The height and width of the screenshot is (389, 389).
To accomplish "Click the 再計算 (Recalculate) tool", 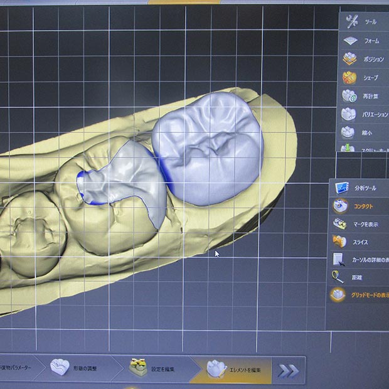I will (x=364, y=97).
